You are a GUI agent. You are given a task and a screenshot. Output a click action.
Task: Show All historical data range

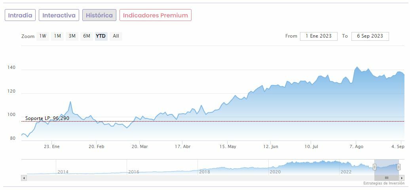point(116,36)
